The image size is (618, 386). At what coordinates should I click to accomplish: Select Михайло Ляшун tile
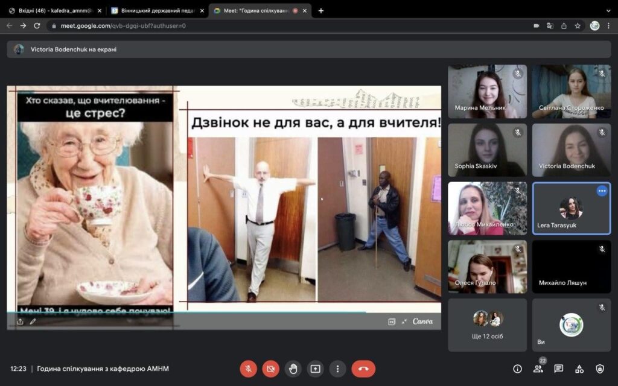(572, 267)
